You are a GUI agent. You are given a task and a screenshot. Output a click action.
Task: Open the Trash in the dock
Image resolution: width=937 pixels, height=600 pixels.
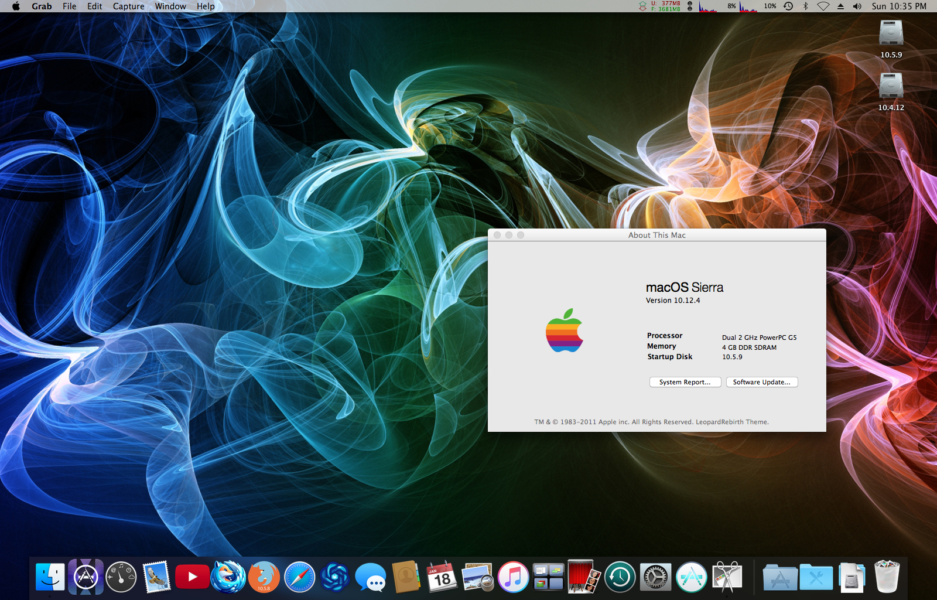(887, 577)
